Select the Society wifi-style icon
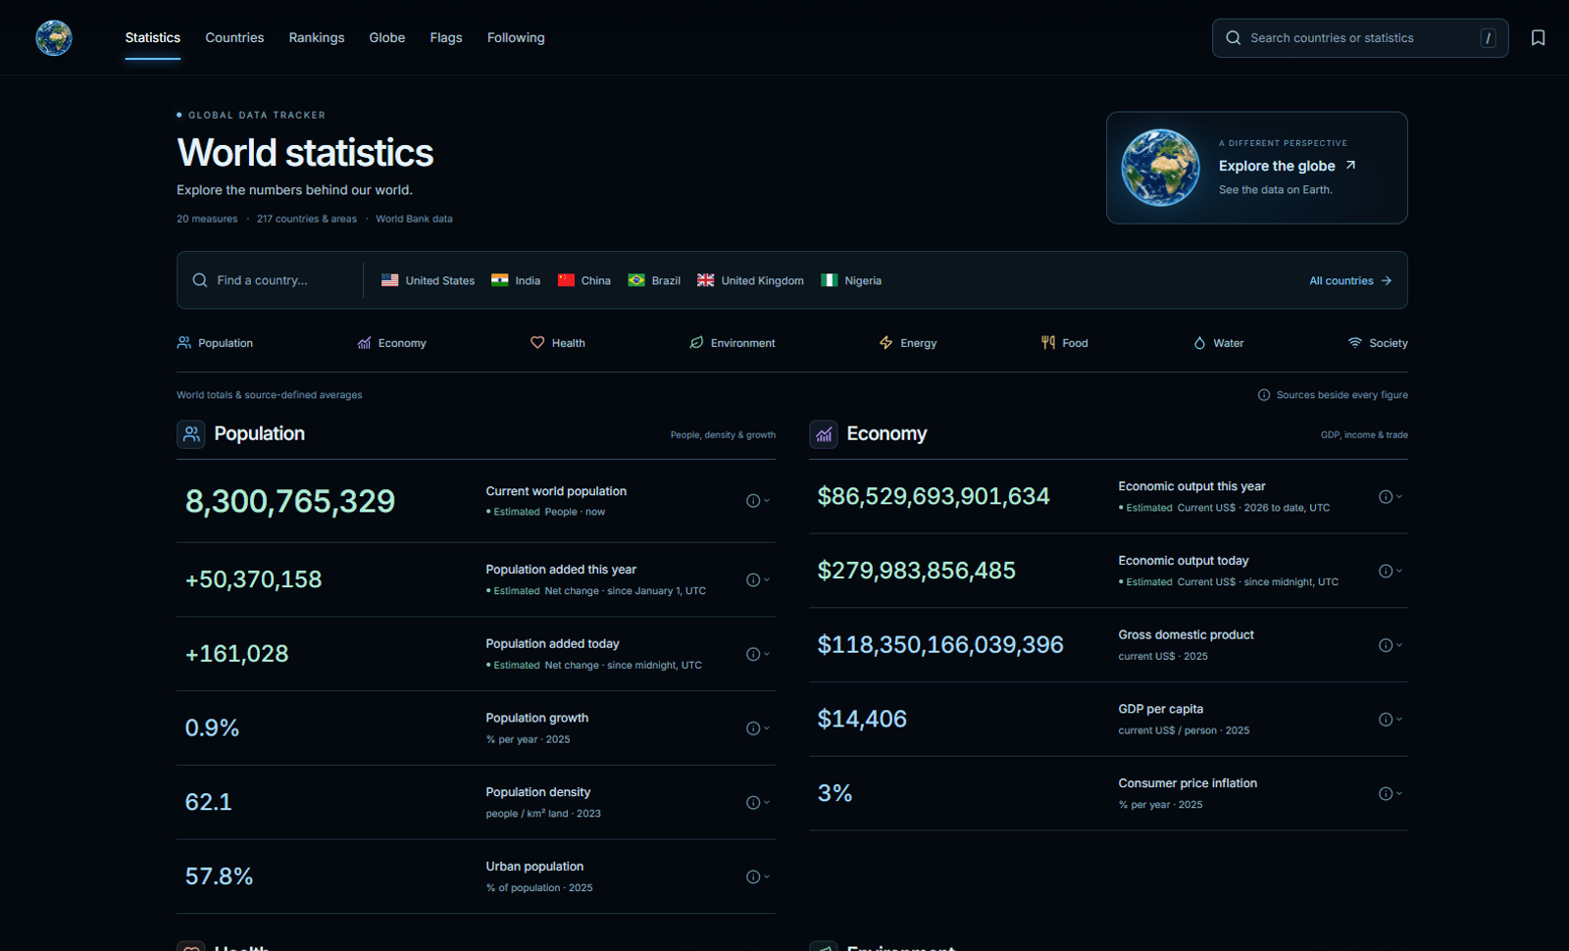The width and height of the screenshot is (1569, 951). tap(1355, 343)
